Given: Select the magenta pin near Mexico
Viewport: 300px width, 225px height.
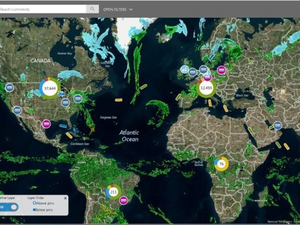Looking at the screenshot, I should click(46, 124).
